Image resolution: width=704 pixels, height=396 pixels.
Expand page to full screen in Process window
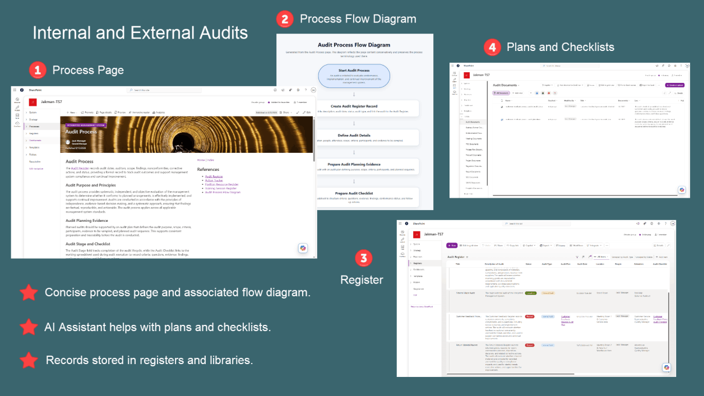[x=298, y=112]
